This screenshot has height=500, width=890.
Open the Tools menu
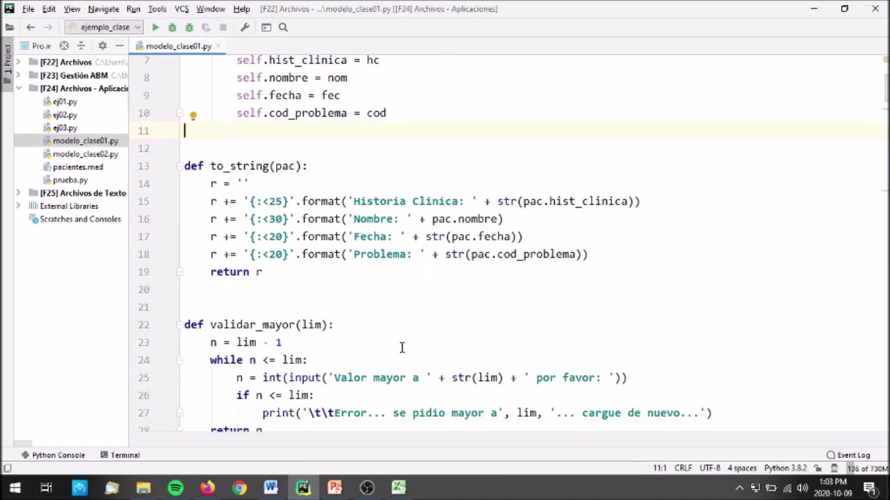[157, 9]
